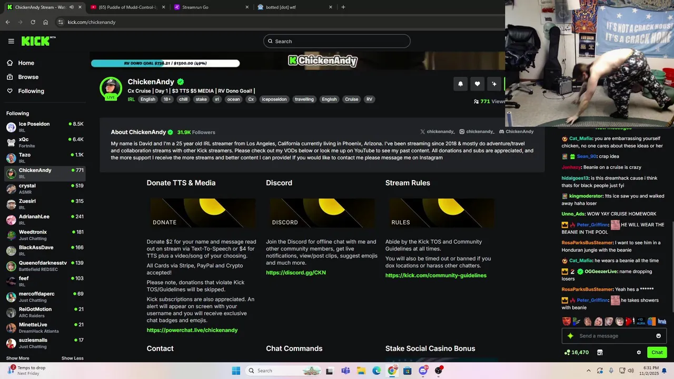Close the Streamrun Go tab
The image size is (674, 379).
[x=247, y=7]
